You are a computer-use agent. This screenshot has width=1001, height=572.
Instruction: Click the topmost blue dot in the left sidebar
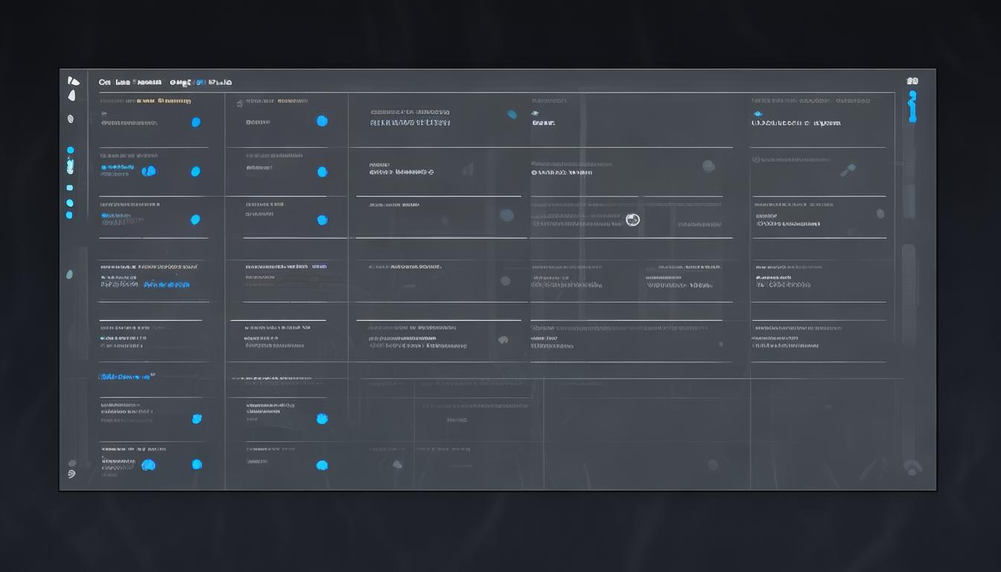click(70, 150)
